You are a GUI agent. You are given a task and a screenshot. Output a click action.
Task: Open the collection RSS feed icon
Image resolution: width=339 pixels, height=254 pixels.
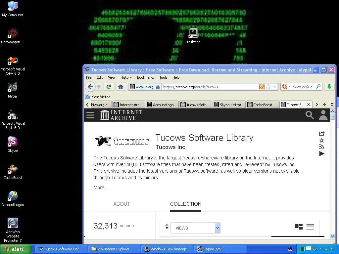point(322,147)
